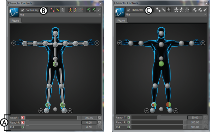The width and height of the screenshot is (210, 132).
Task: Click the Pull slider in right window
Action: click(x=159, y=127)
